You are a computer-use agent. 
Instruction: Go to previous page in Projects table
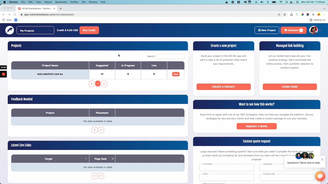tap(91, 84)
